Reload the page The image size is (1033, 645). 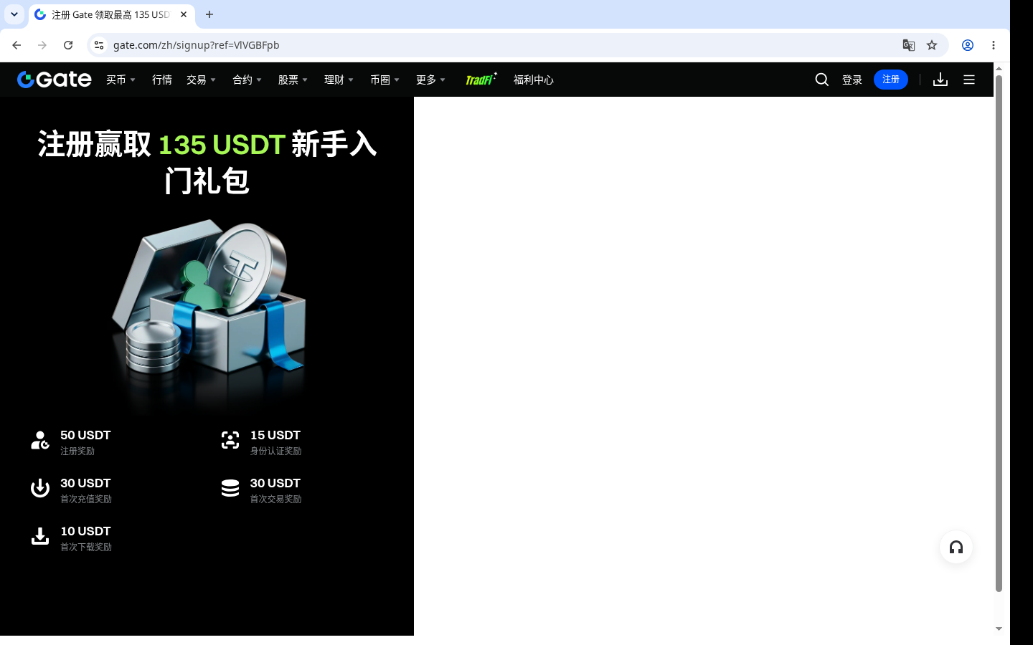[x=68, y=45]
